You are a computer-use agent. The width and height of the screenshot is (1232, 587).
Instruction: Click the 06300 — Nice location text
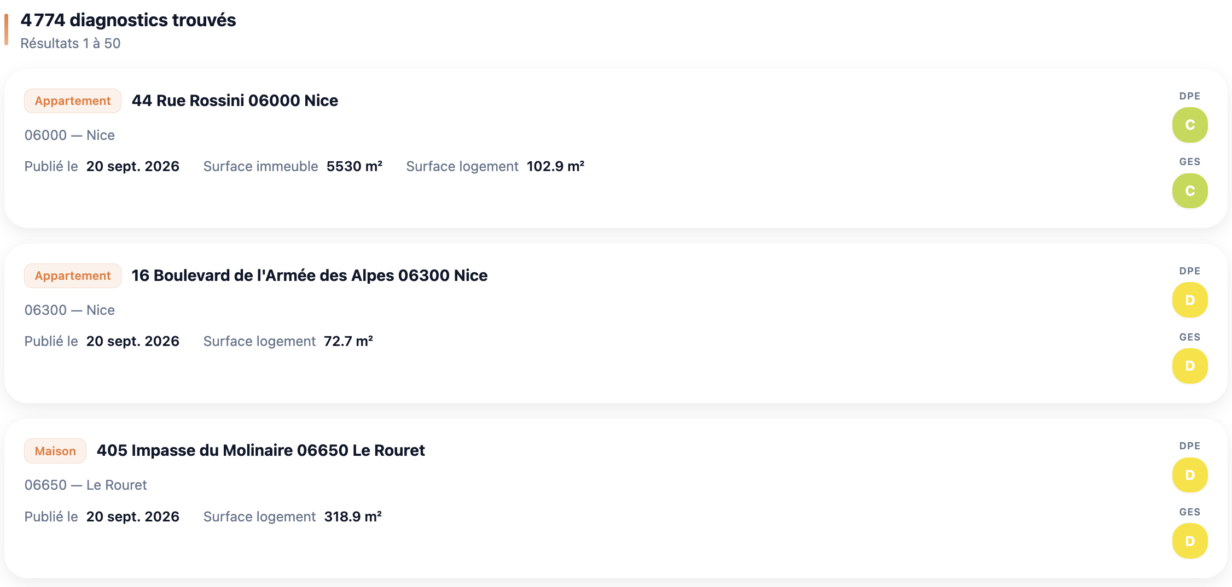click(x=69, y=310)
